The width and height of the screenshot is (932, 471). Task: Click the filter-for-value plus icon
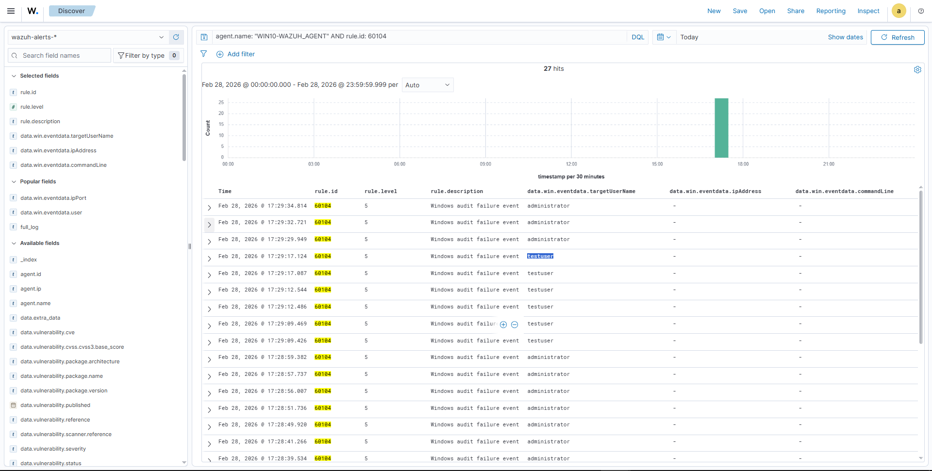pos(503,325)
